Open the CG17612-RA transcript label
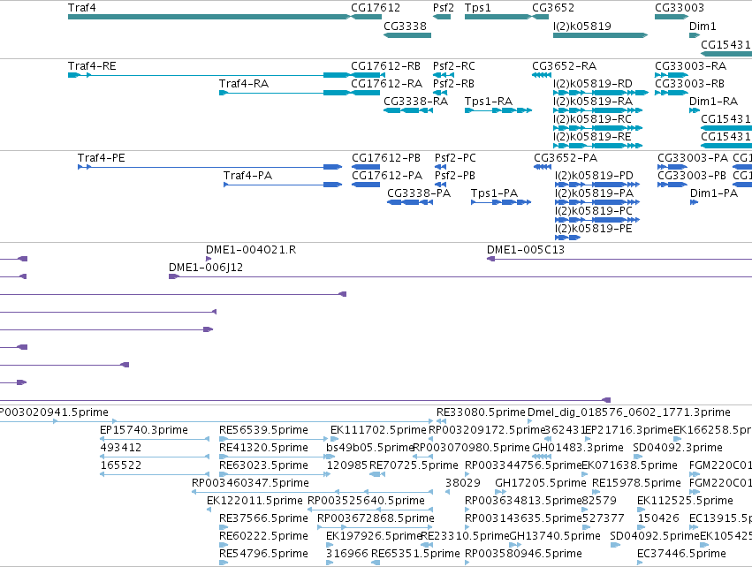The height and width of the screenshot is (567, 752). coord(386,84)
